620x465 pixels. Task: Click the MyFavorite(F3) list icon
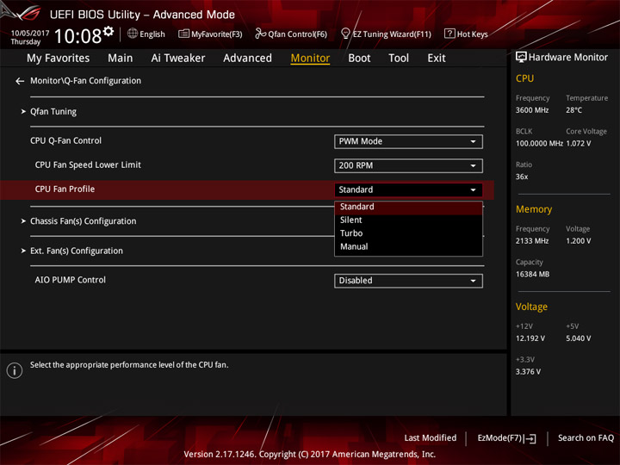pyautogui.click(x=183, y=34)
